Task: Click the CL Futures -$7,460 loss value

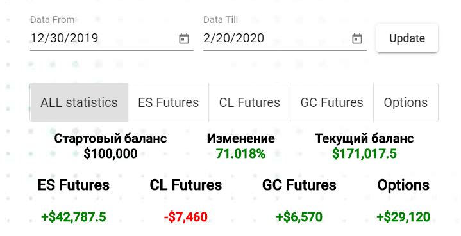Action: (186, 217)
